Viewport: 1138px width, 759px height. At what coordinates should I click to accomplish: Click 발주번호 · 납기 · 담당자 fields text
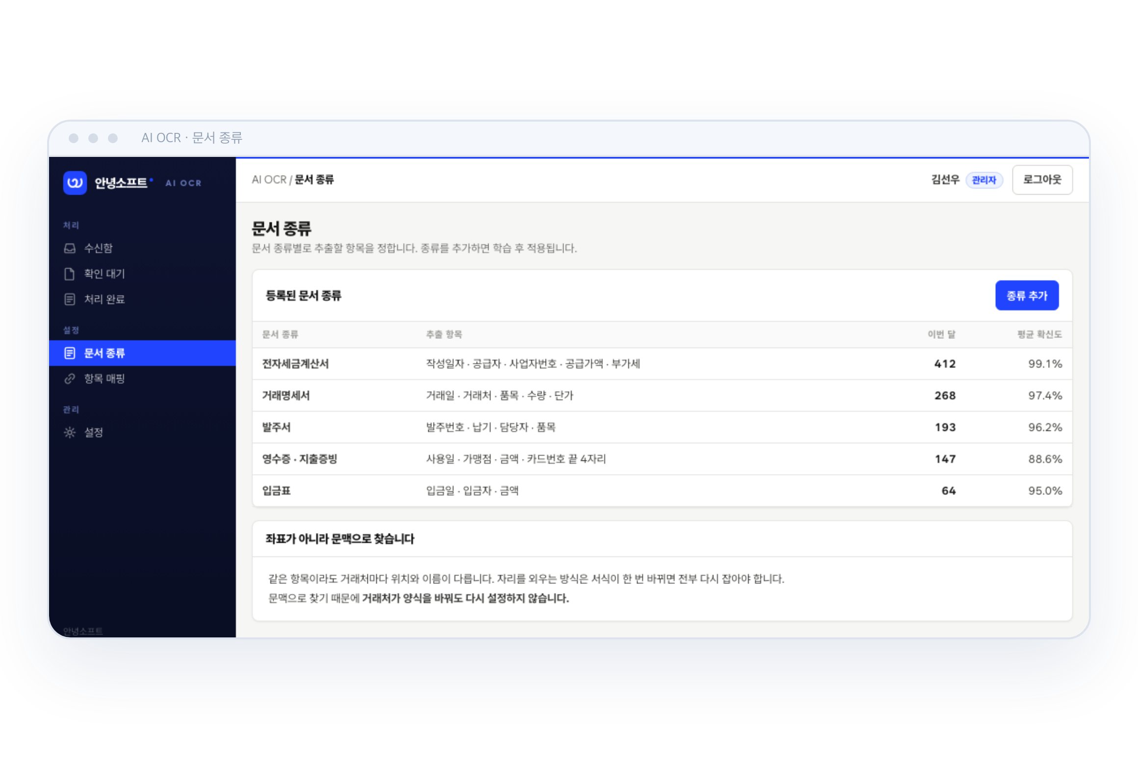pyautogui.click(x=491, y=427)
